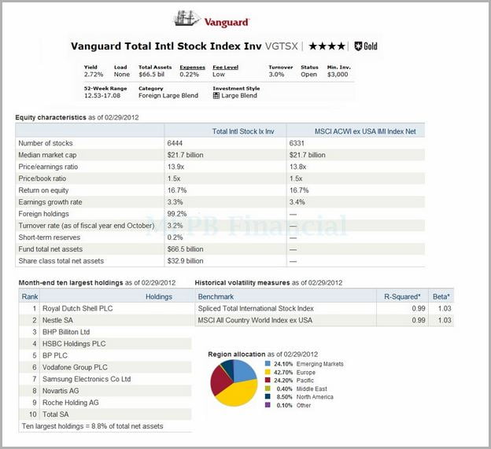This screenshot has height=449, width=491.
Task: Click the Number of stocks row label
Action: pyautogui.click(x=46, y=143)
